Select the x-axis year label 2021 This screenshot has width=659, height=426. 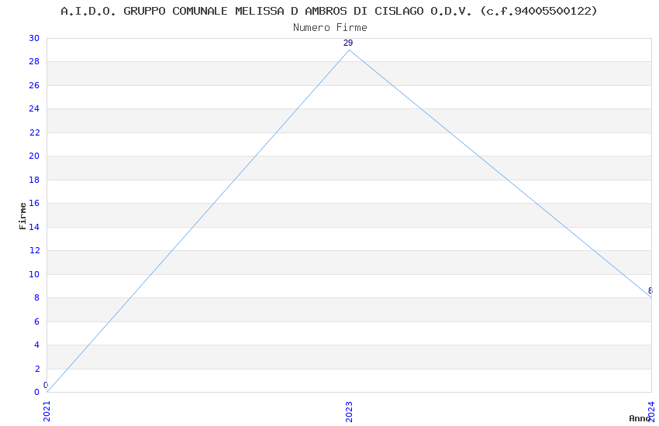coord(47,411)
